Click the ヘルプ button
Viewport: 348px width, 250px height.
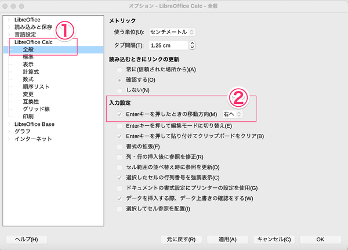pos(27,240)
